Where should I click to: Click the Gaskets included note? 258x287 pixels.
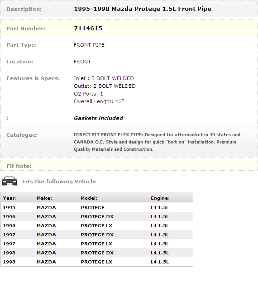pyautogui.click(x=98, y=118)
